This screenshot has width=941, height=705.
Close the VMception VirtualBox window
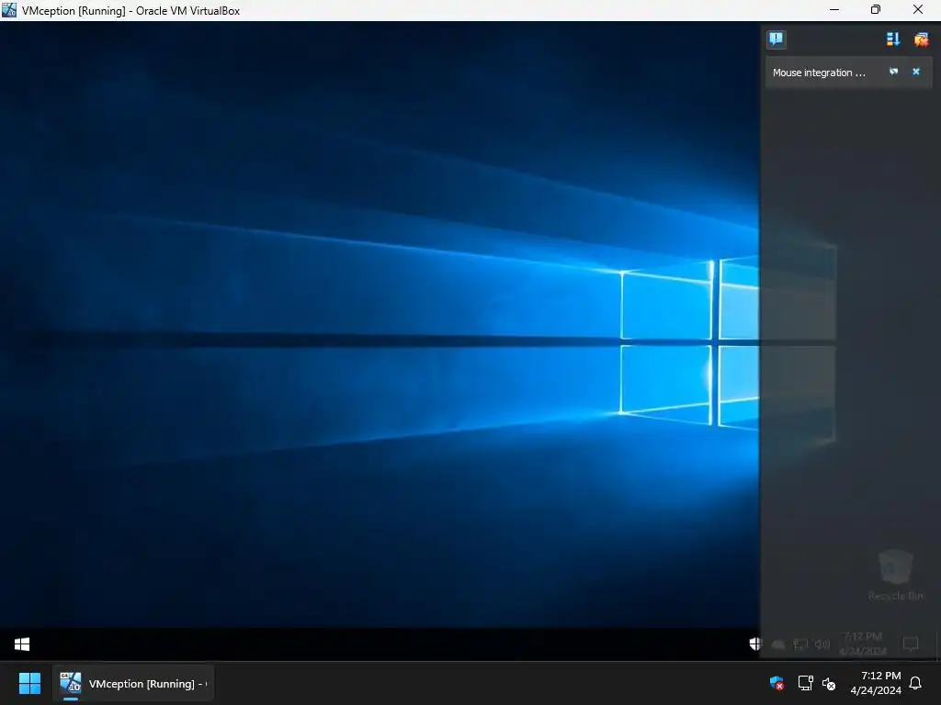pyautogui.click(x=918, y=10)
